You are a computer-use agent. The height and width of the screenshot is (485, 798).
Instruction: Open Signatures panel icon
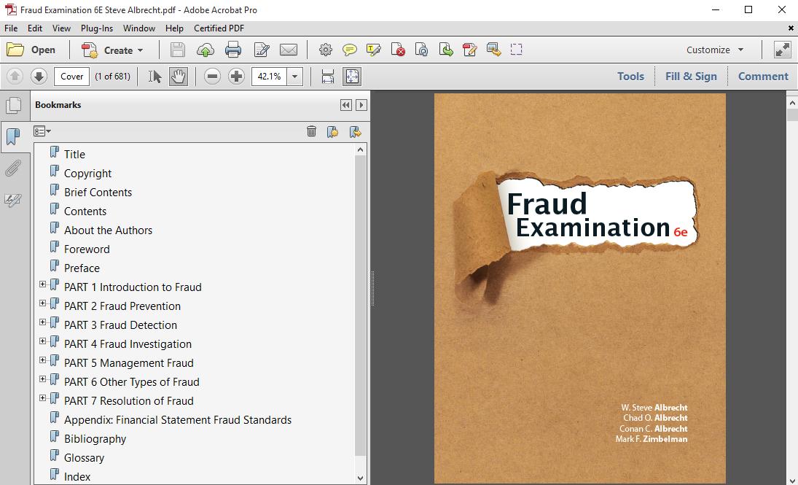12,200
